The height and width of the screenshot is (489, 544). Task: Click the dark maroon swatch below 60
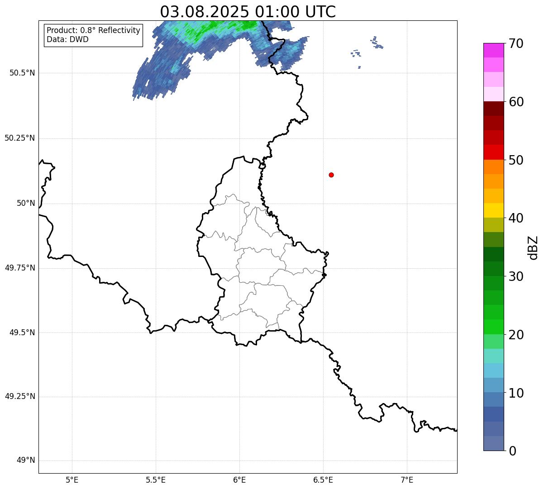coord(493,109)
